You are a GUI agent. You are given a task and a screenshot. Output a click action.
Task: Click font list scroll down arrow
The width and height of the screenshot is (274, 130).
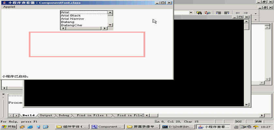pyautogui.click(x=110, y=25)
